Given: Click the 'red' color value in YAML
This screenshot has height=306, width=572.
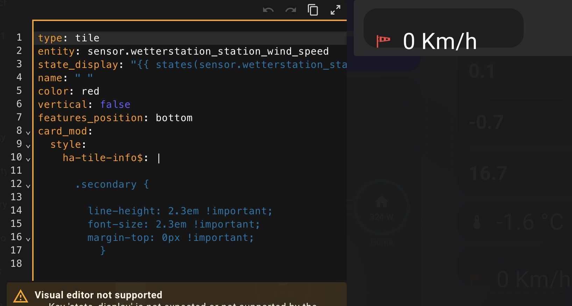Looking at the screenshot, I should tap(91, 91).
